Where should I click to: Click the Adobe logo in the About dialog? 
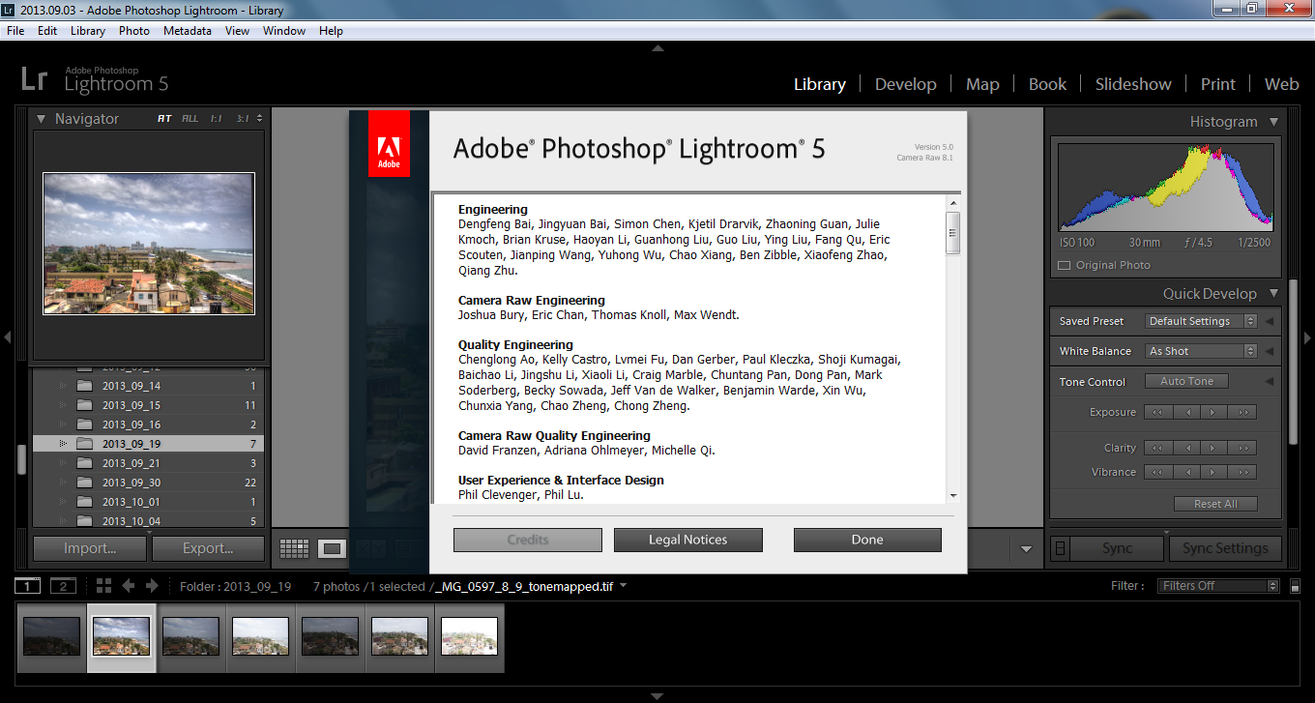click(389, 145)
